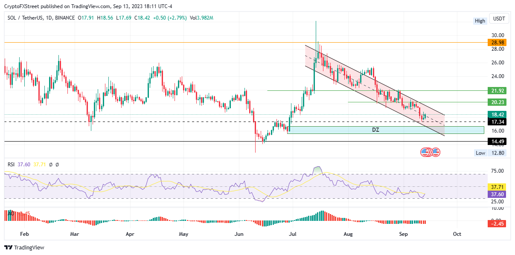Screen dimensions: 515x255
Task: Click the TradingView logo at bottom left
Action: tap(24, 248)
